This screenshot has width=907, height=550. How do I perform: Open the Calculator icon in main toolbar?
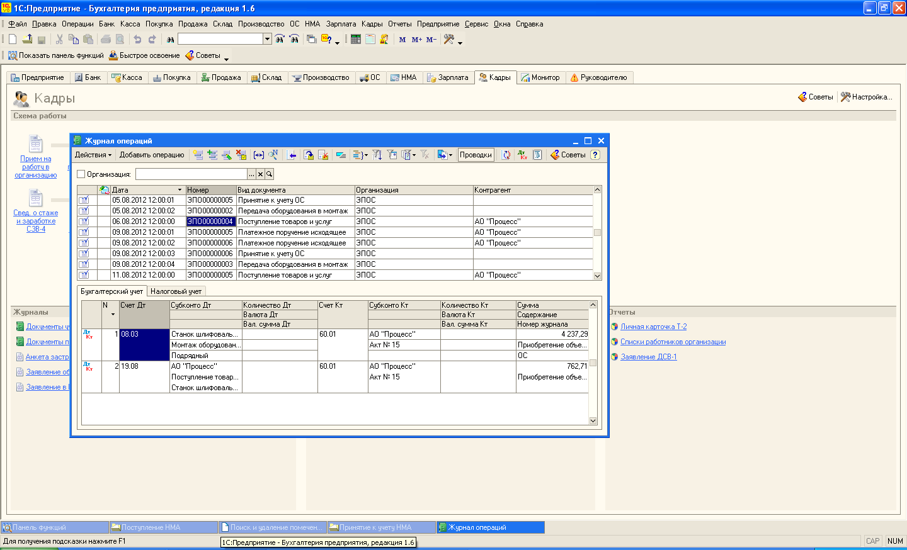tap(356, 39)
